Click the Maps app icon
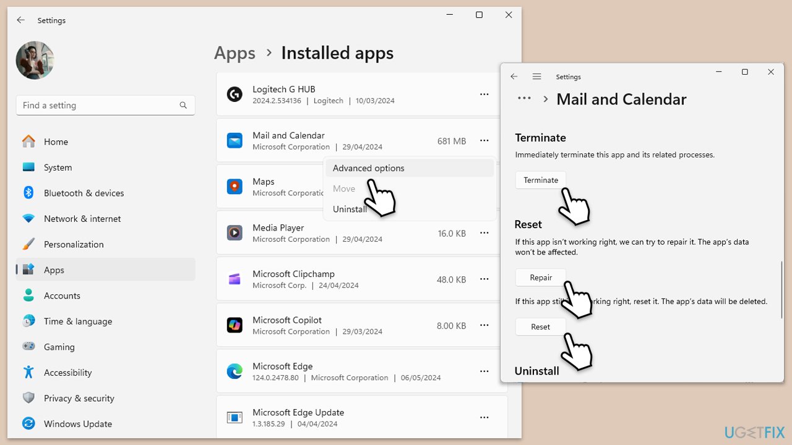 [x=235, y=187]
